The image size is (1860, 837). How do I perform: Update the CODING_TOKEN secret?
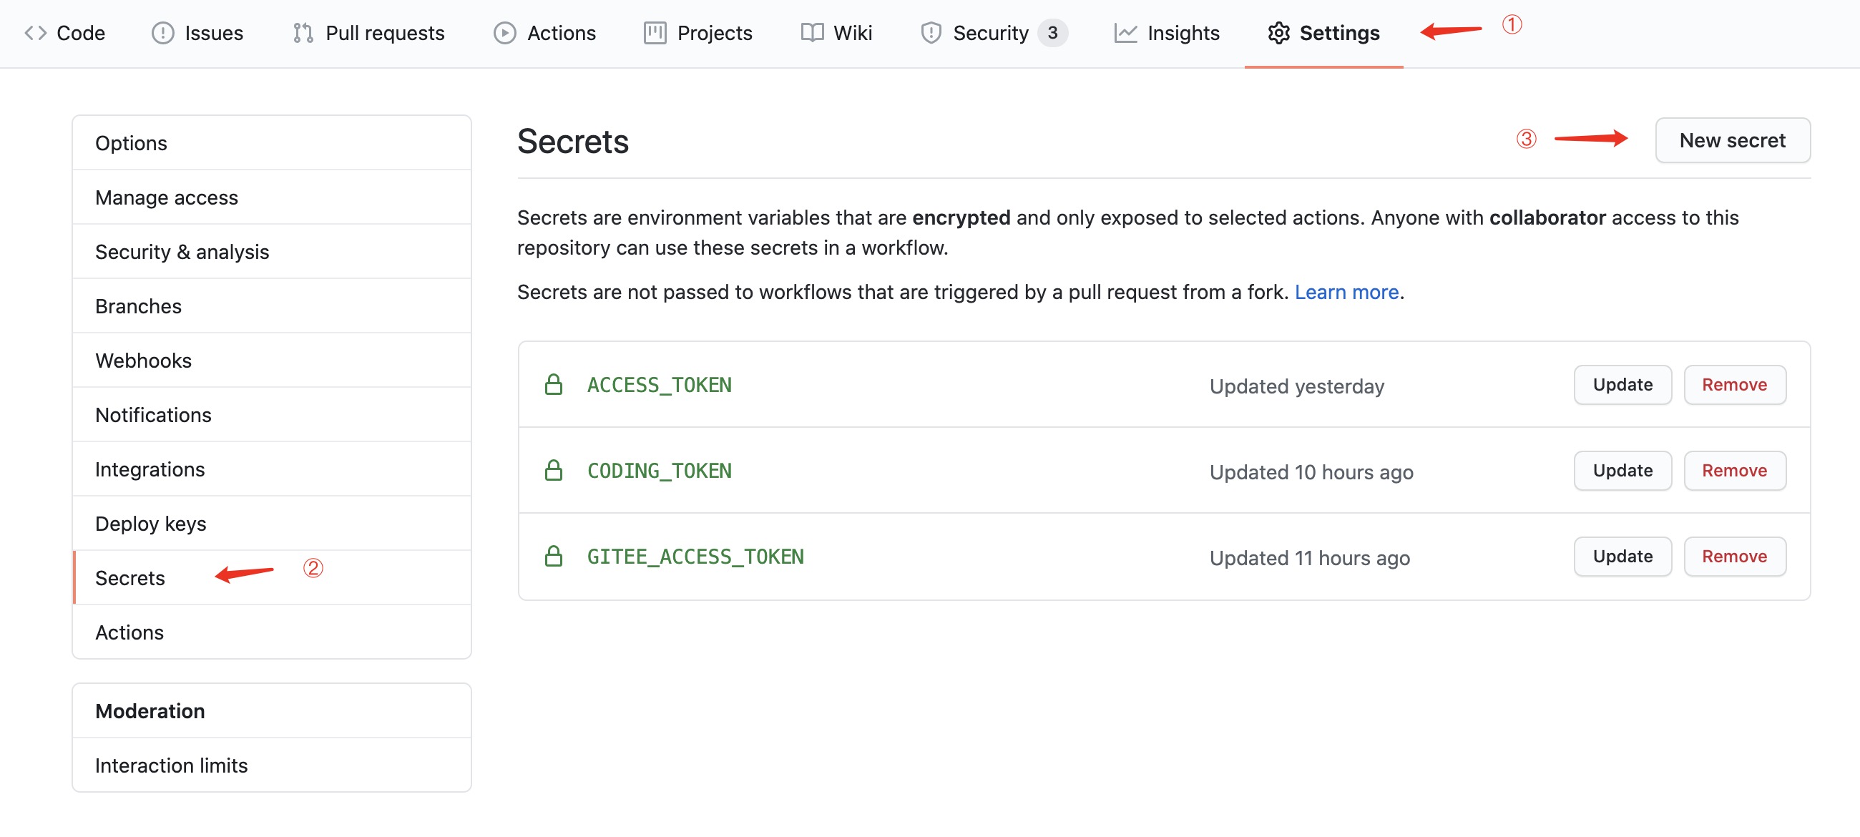coord(1622,470)
